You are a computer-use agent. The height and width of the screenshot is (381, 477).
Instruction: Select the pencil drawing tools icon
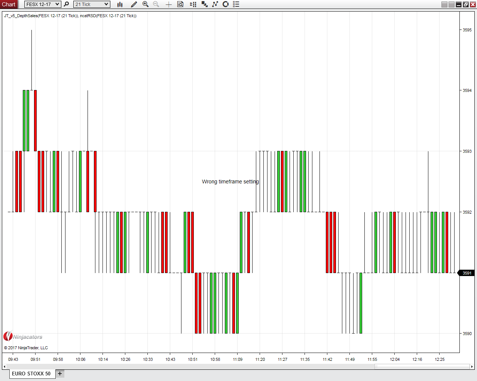coord(134,4)
